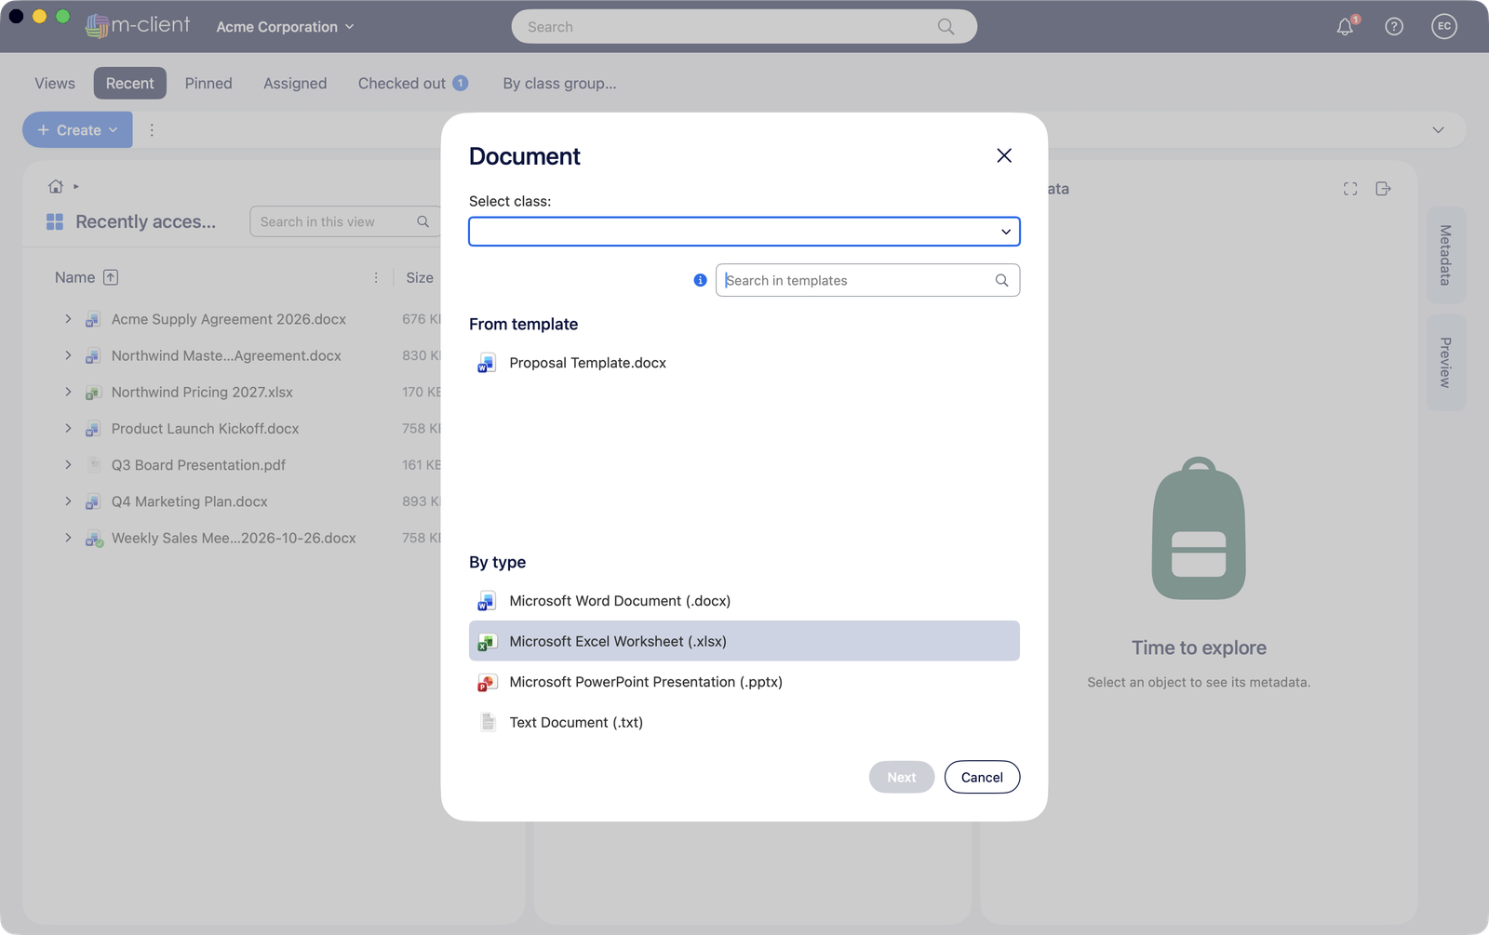Click the Next button
Screen dimensions: 1489x935
tap(902, 777)
